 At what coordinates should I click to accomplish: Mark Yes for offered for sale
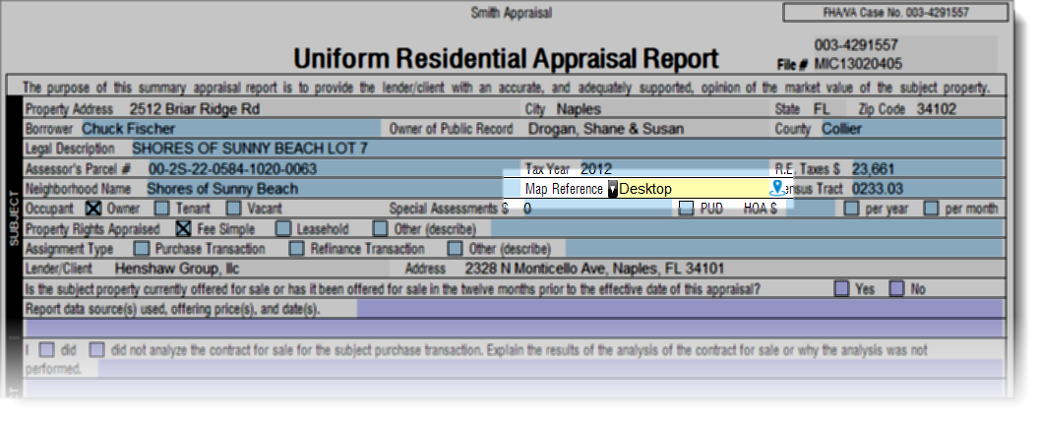point(841,289)
